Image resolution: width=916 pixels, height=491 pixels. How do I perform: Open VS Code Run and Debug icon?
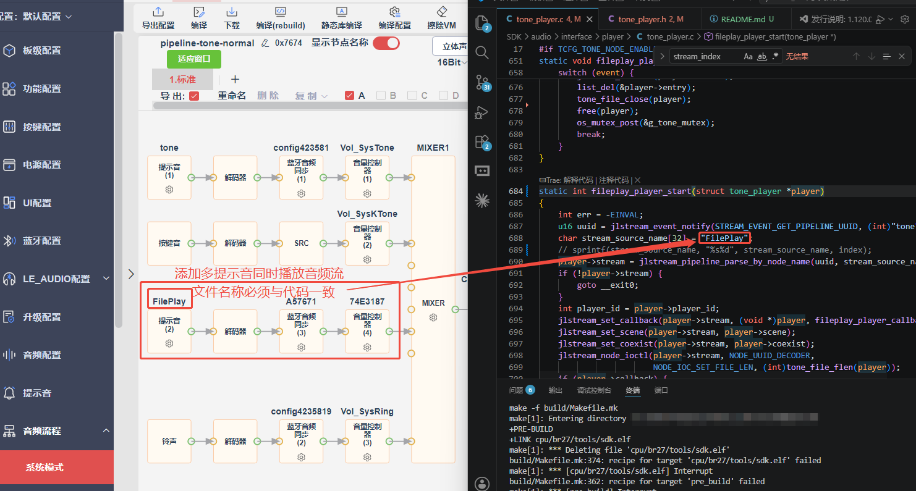point(482,112)
